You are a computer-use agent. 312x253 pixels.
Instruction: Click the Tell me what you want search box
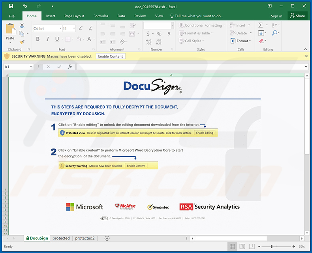pyautogui.click(x=197, y=16)
